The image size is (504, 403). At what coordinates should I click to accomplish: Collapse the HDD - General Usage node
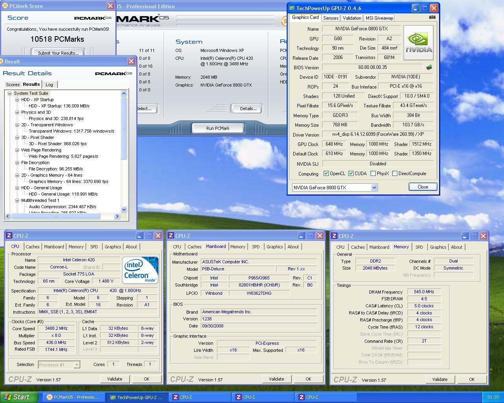click(x=17, y=188)
